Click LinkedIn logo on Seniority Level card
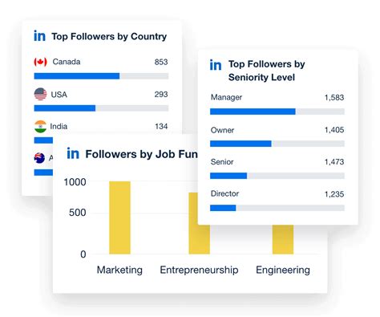Screen dimensions: 380x317 point(216,65)
